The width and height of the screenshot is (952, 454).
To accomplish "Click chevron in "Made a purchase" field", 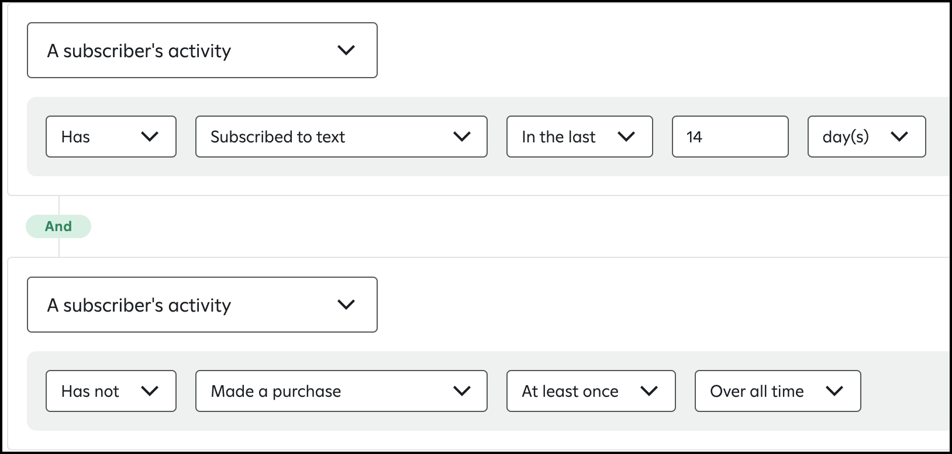I will point(462,392).
